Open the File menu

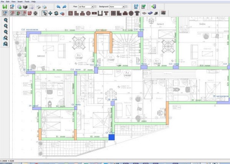[x=3, y=2]
